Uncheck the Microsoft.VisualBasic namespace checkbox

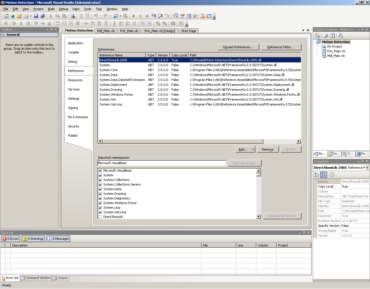coord(100,171)
